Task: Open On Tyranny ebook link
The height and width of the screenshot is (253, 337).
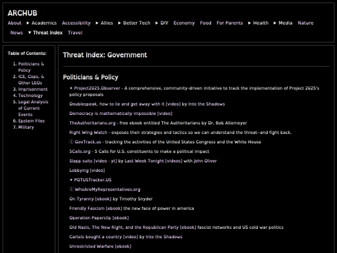Action: pos(90,199)
